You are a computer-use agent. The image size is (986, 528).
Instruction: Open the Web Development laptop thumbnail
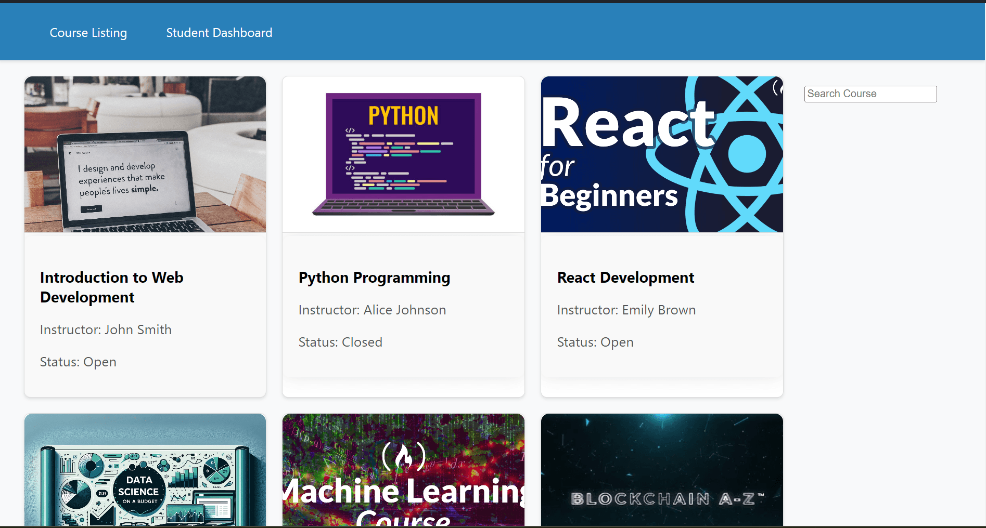tap(145, 154)
